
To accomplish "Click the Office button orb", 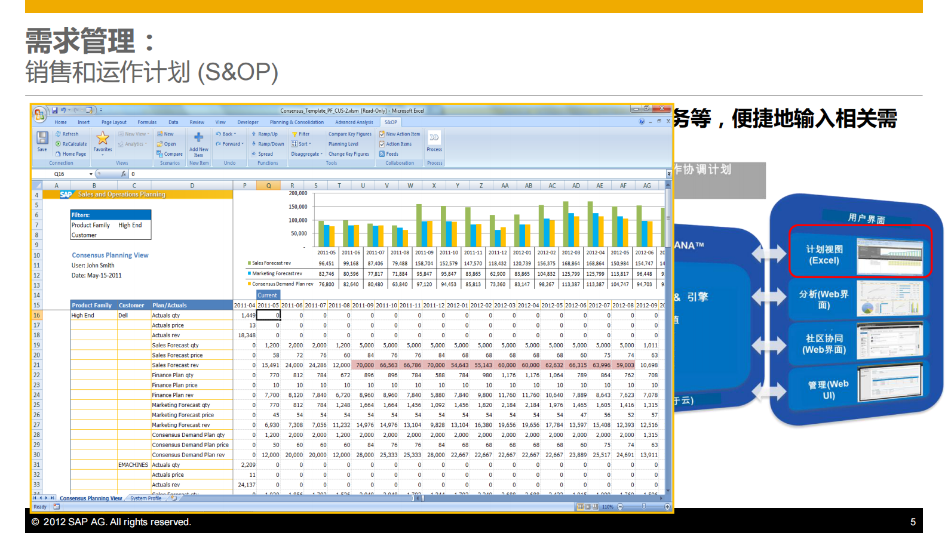I will pos(40,113).
